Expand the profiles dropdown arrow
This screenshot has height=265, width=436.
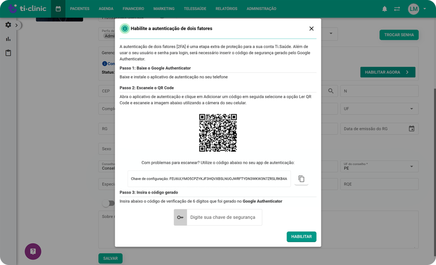click(x=331, y=34)
